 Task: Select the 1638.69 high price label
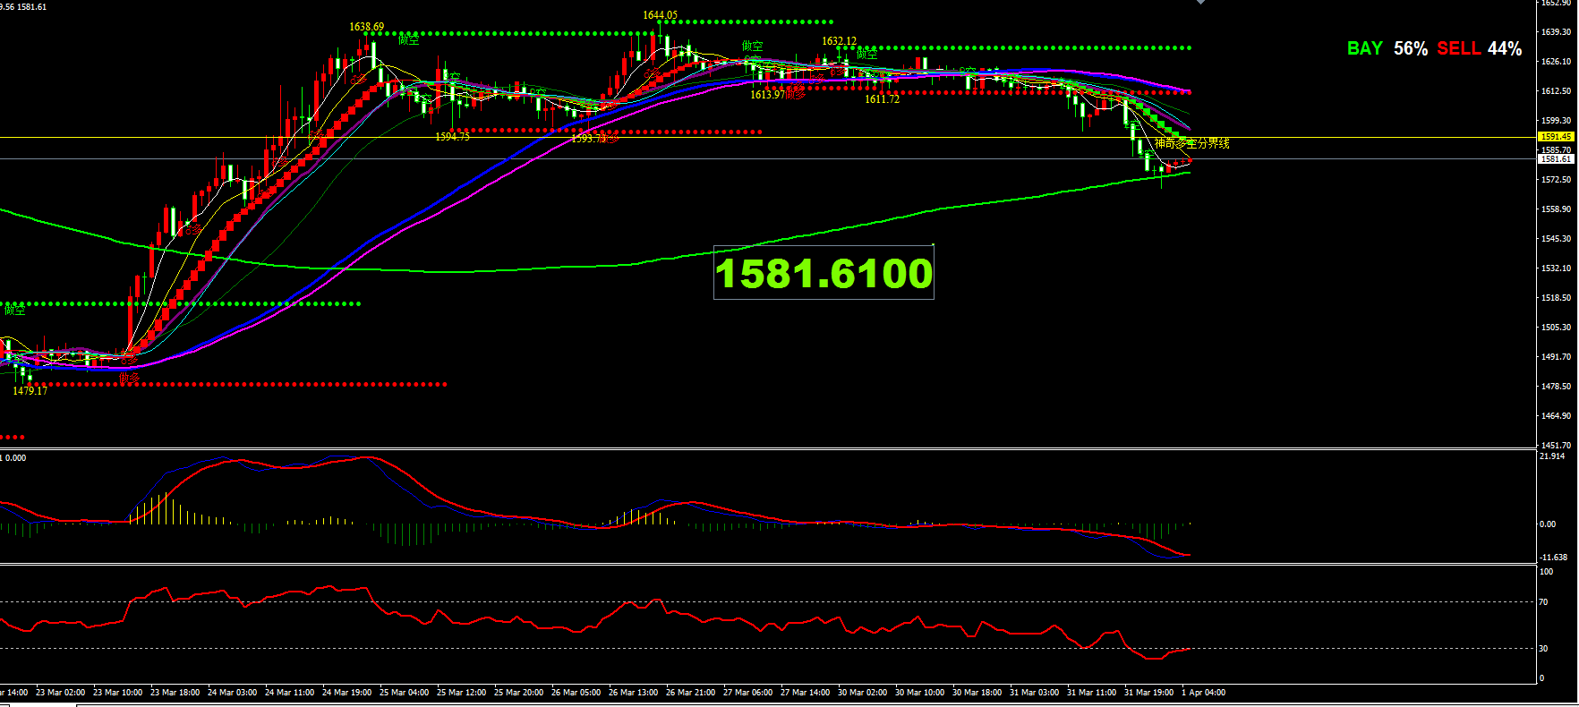coord(367,27)
